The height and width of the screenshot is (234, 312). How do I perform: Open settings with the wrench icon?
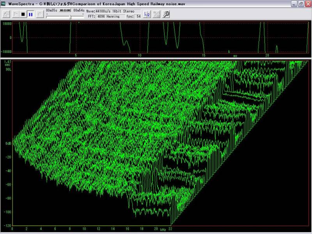pyautogui.click(x=166, y=14)
